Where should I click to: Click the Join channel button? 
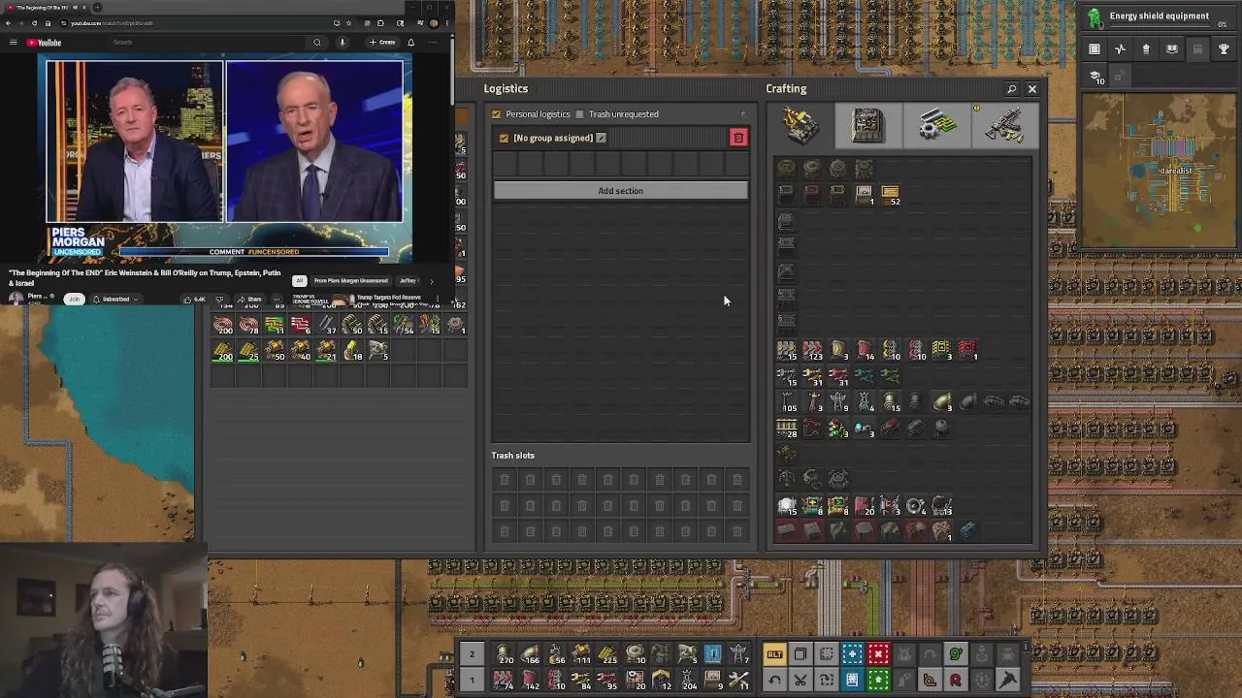tap(74, 300)
